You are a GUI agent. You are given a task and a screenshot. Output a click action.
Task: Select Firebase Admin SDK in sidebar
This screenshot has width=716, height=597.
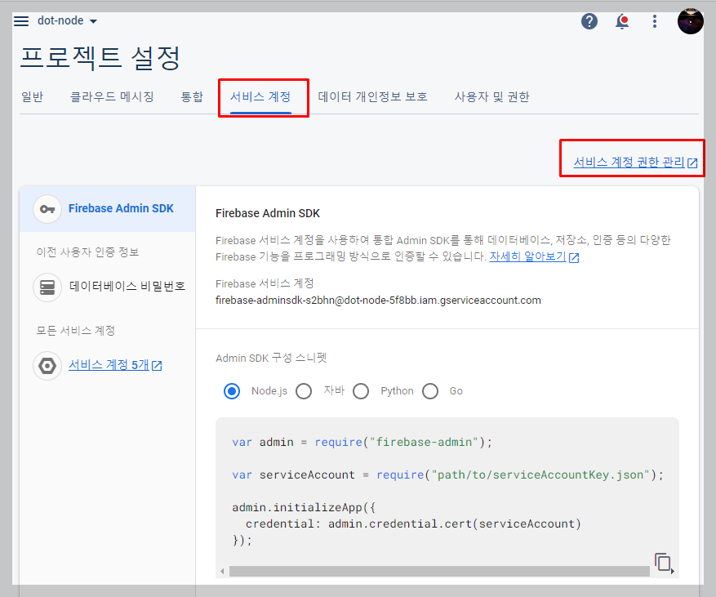[108, 209]
